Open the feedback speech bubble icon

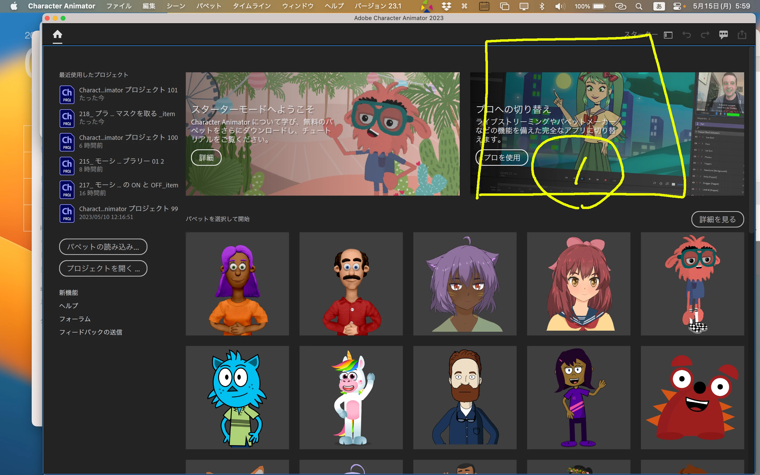coord(723,35)
